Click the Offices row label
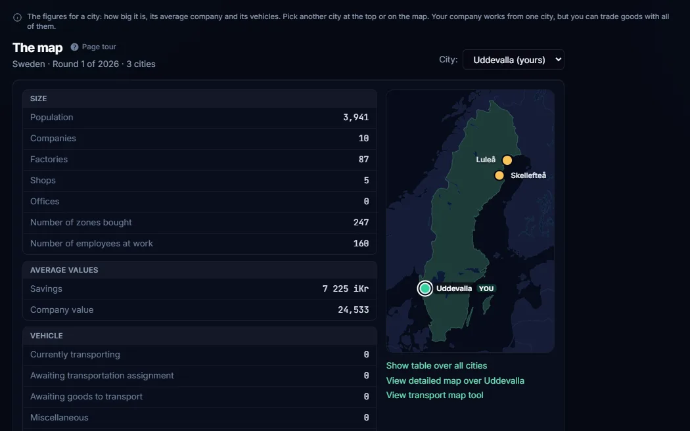 point(45,202)
